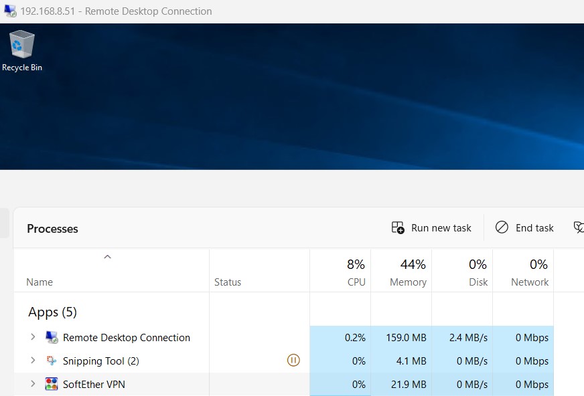
Task: Click the End task prohibition icon
Action: 502,227
